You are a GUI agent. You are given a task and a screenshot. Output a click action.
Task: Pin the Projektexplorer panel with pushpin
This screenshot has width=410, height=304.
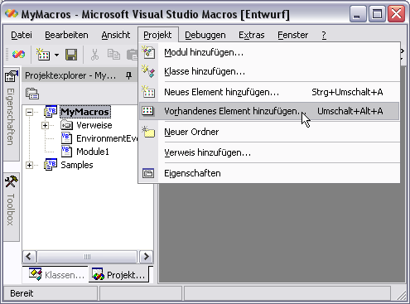click(128, 75)
